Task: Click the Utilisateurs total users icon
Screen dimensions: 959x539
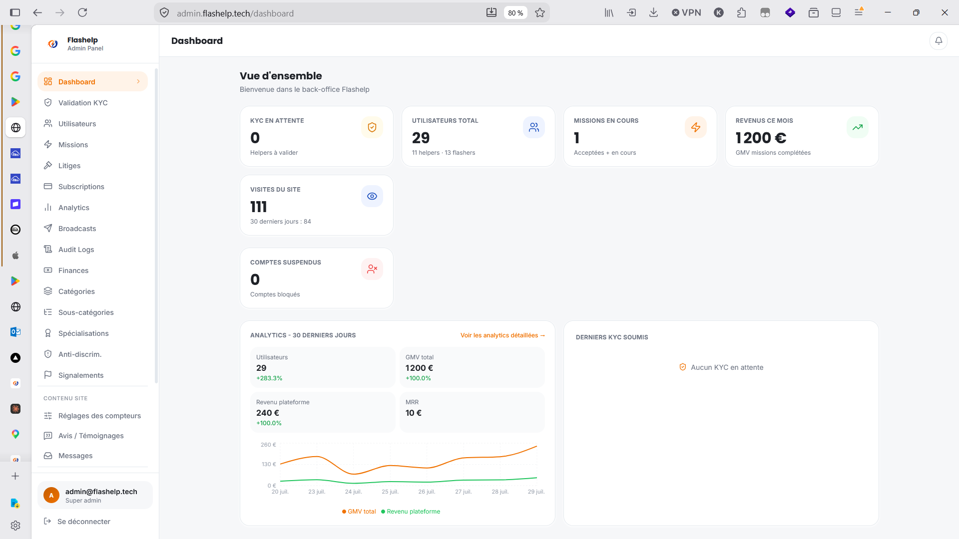Action: 534,127
